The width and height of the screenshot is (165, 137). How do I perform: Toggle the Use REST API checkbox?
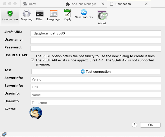point(32,60)
